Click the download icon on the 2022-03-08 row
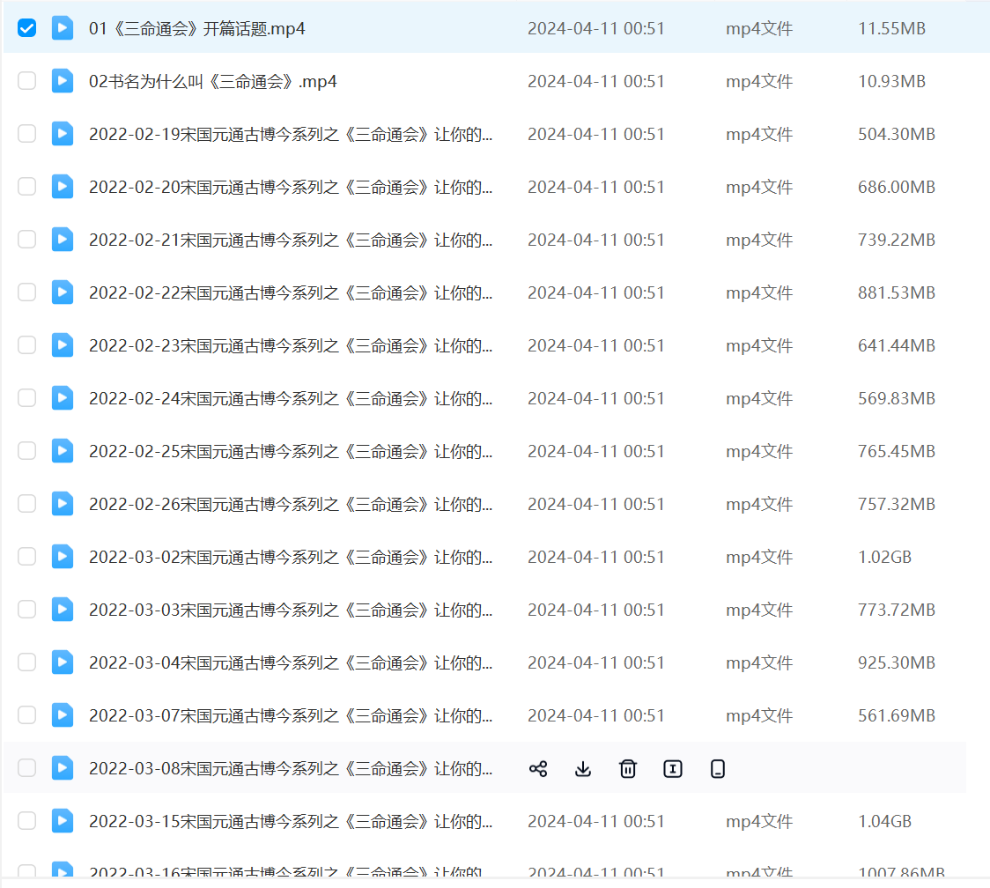 click(x=583, y=769)
